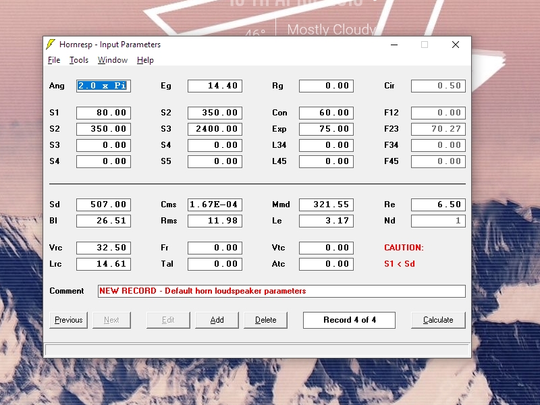Click the Eg field with 14.40
Viewport: 540px width, 405px height.
point(215,86)
